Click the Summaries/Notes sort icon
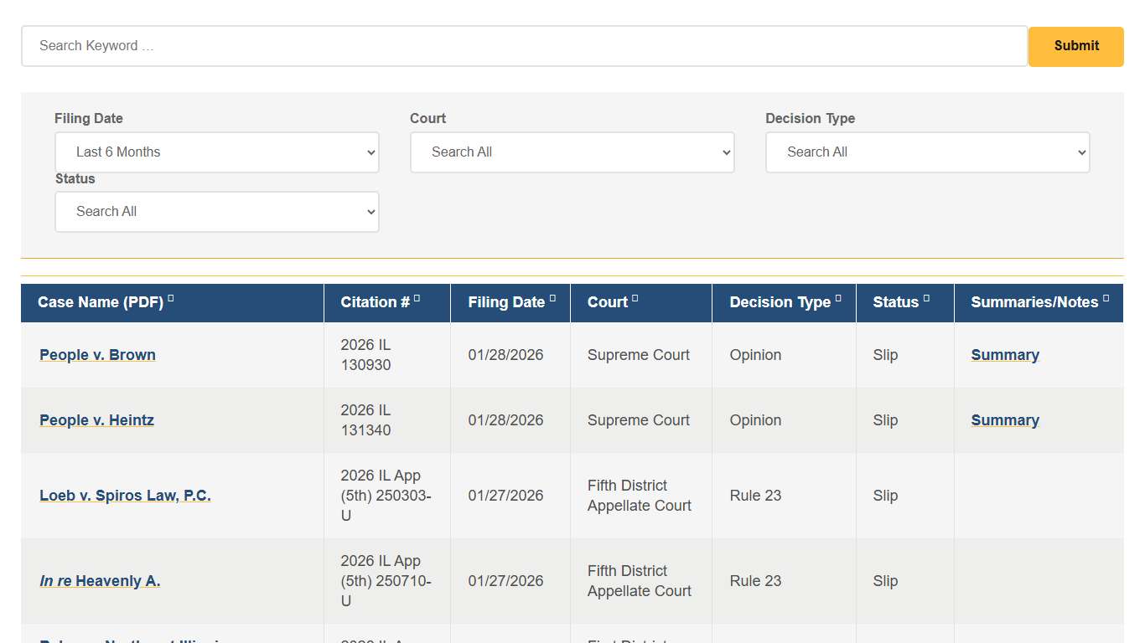The width and height of the screenshot is (1145, 643). 1106,298
